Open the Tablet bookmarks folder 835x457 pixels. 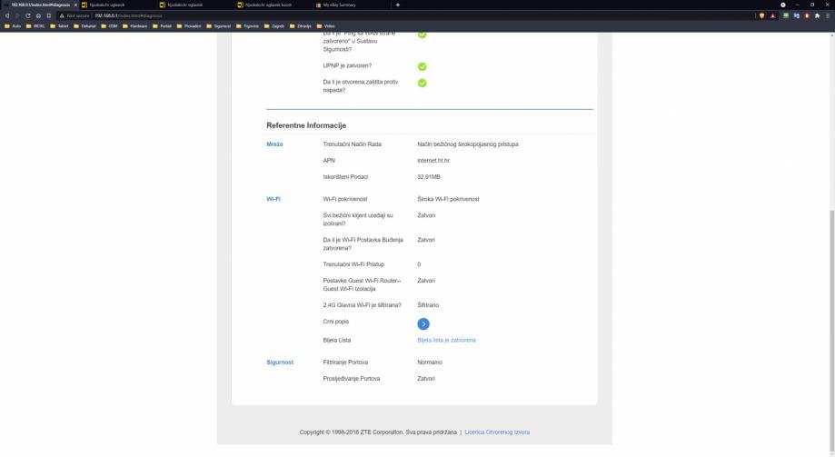pos(59,25)
